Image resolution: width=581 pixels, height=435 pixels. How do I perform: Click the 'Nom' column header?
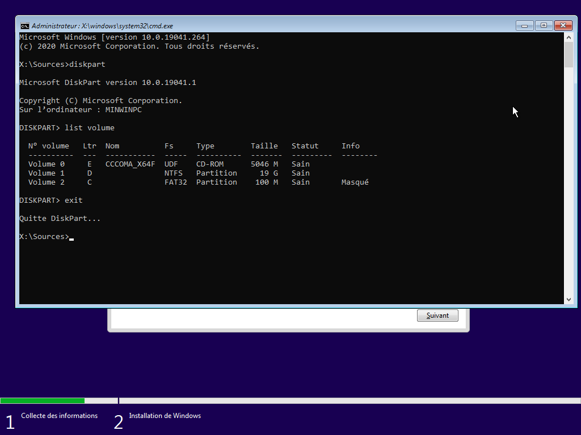tap(112, 146)
